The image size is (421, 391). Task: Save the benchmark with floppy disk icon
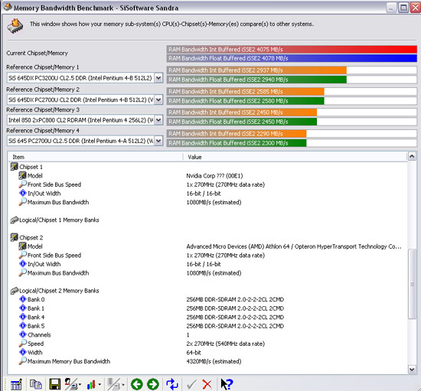click(x=55, y=385)
